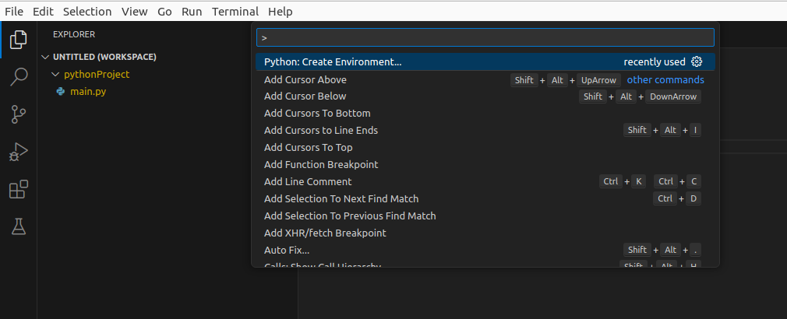
Task: Open the Extensions view
Action: pyautogui.click(x=18, y=189)
